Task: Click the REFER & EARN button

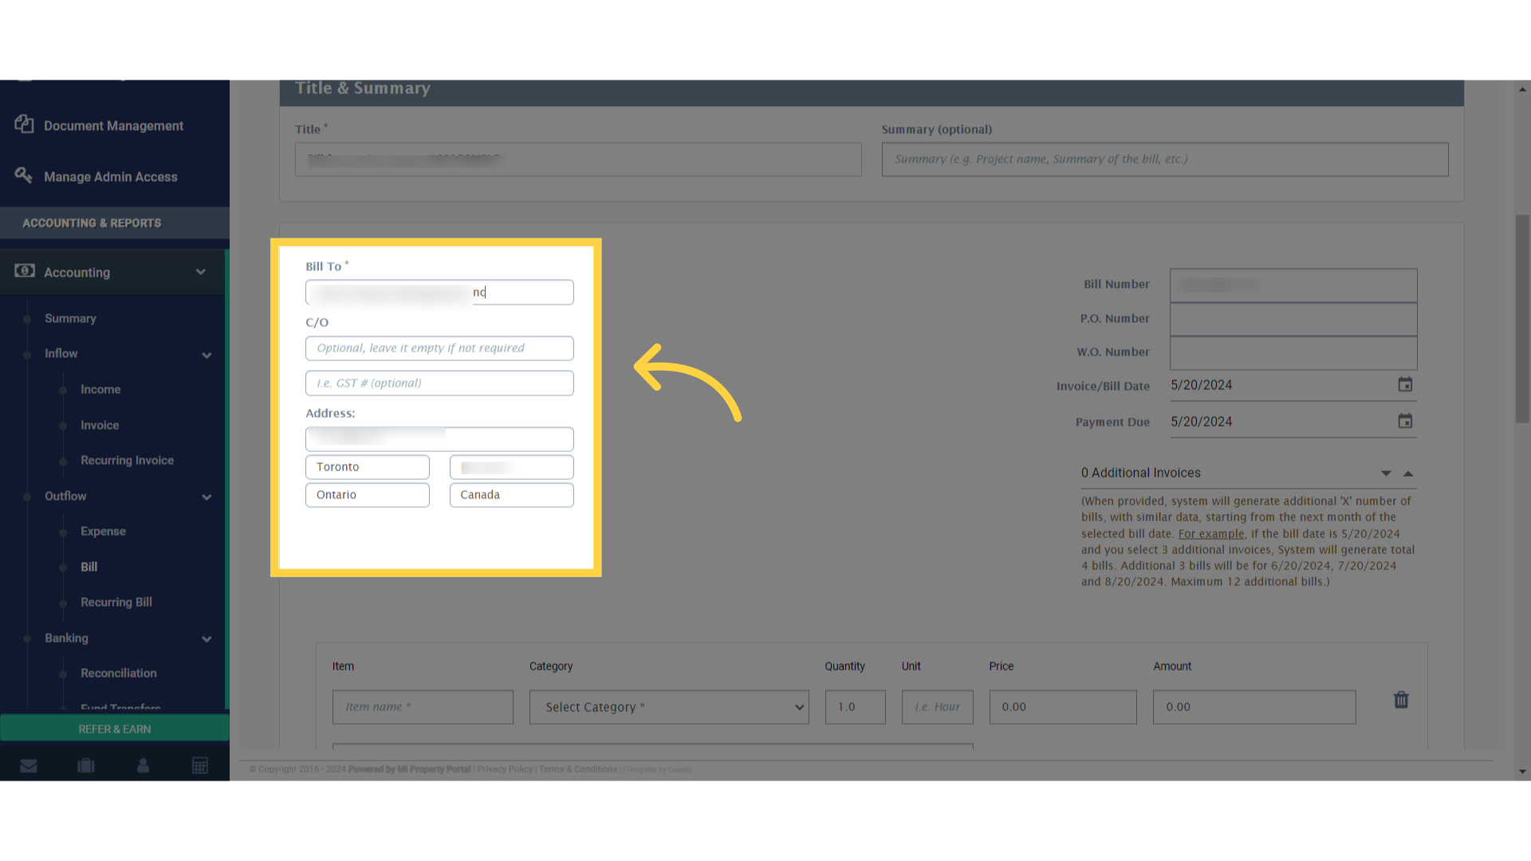Action: pyautogui.click(x=114, y=729)
